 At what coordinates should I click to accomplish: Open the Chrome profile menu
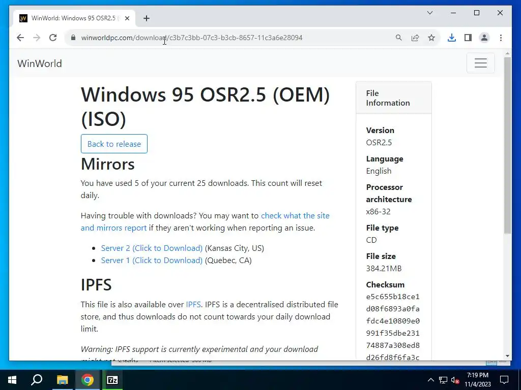tap(484, 38)
